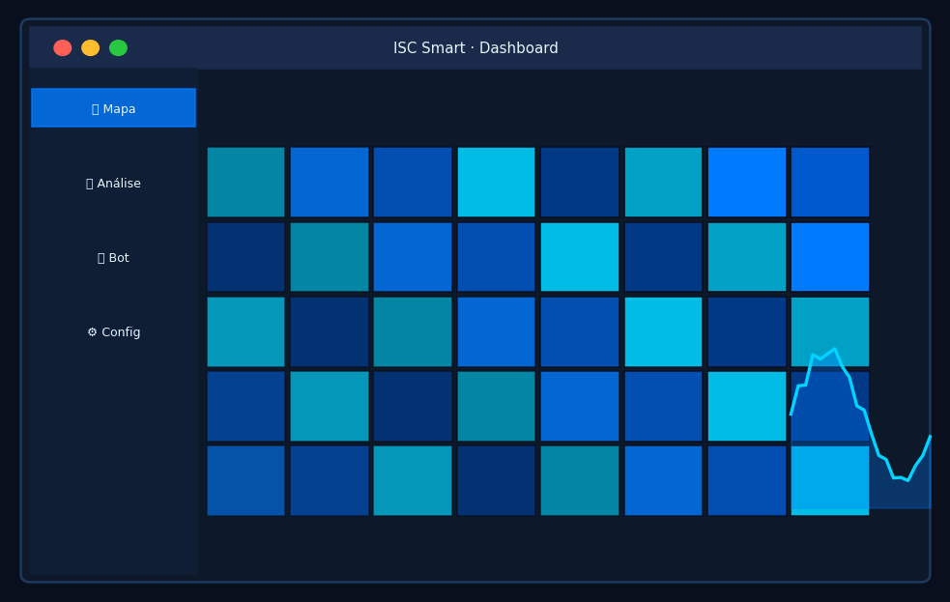Switch to the Análise view
The width and height of the screenshot is (950, 602).
[113, 183]
